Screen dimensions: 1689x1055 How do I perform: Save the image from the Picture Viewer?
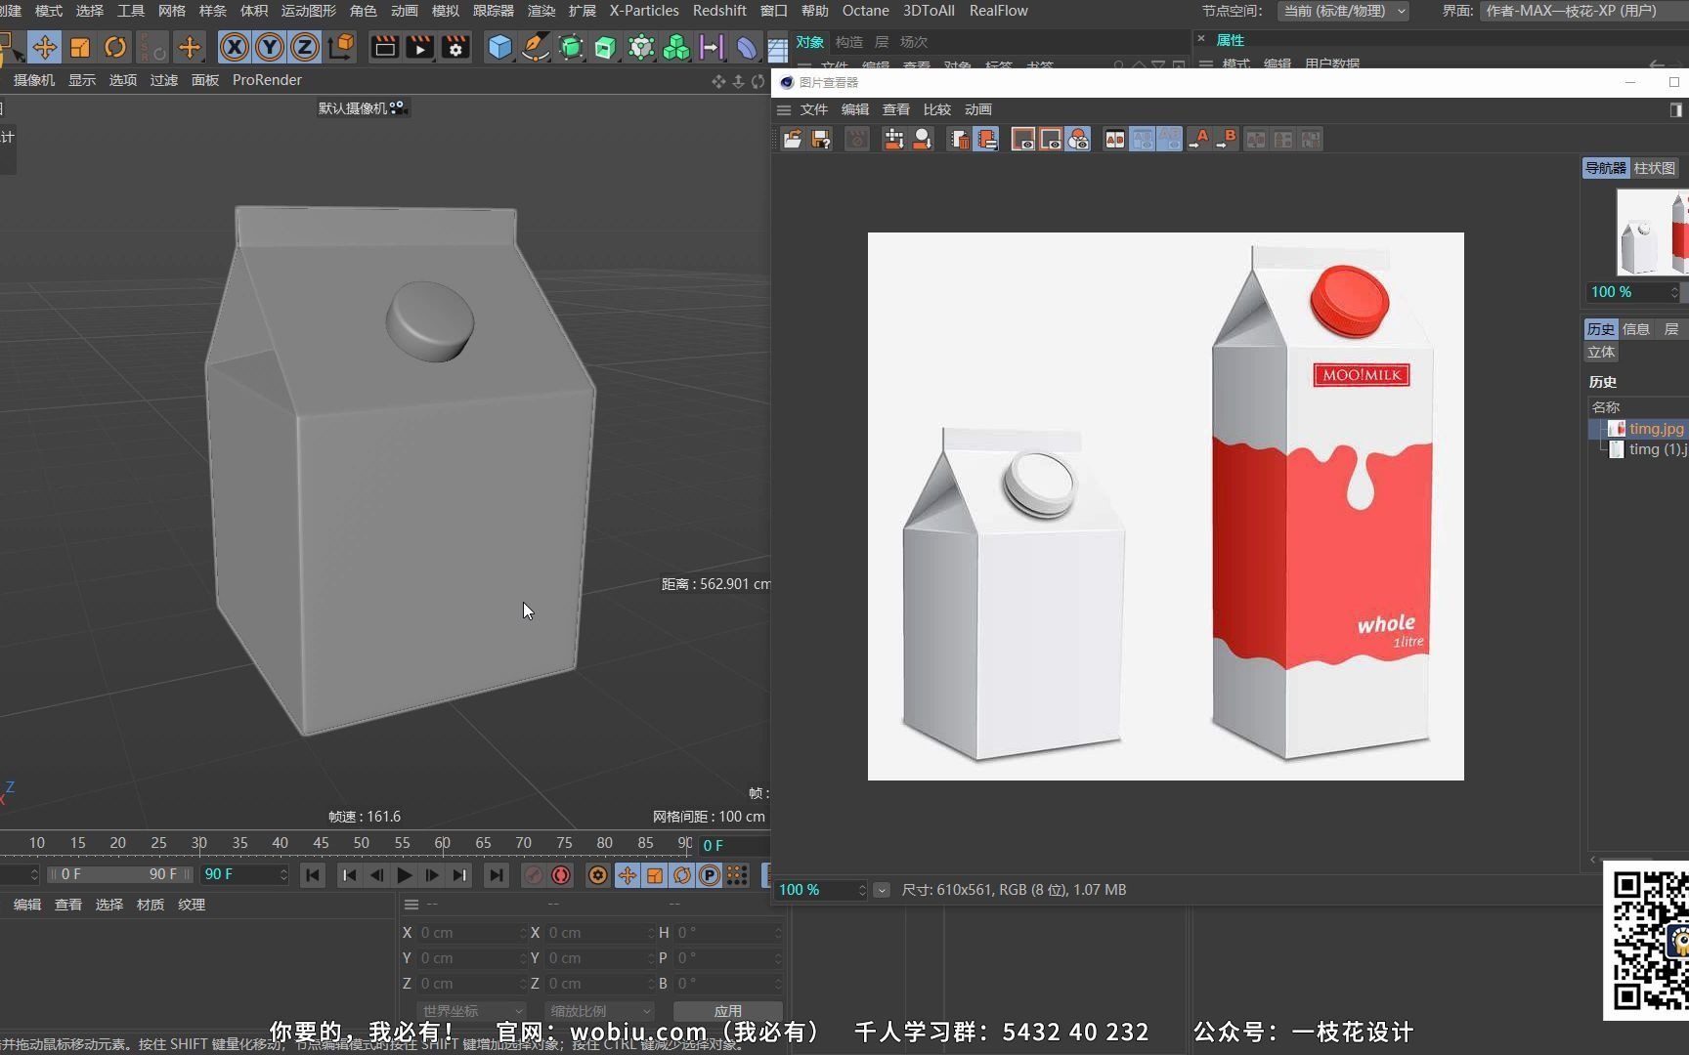point(821,139)
